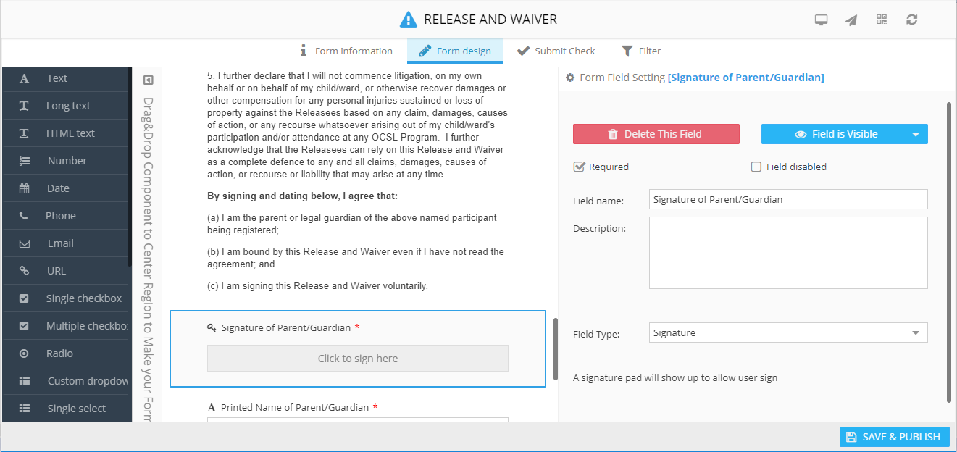Enable the Field disabled checkbox

click(756, 167)
